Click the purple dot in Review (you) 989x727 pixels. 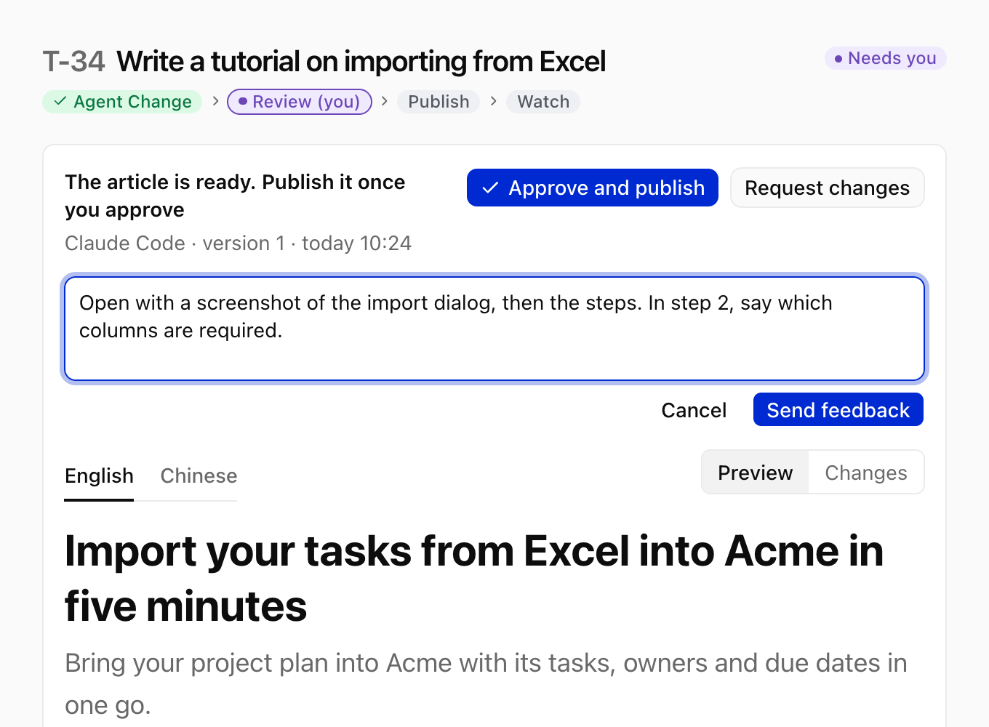243,101
